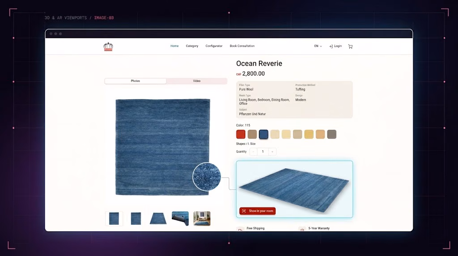This screenshot has width=458, height=256.
Task: Click the 5-Year Warranty label
Action: pos(319,228)
